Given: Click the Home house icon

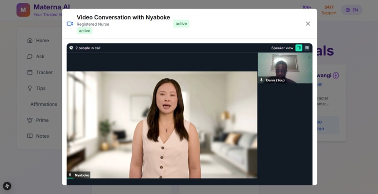Looking at the screenshot, I should (30, 40).
